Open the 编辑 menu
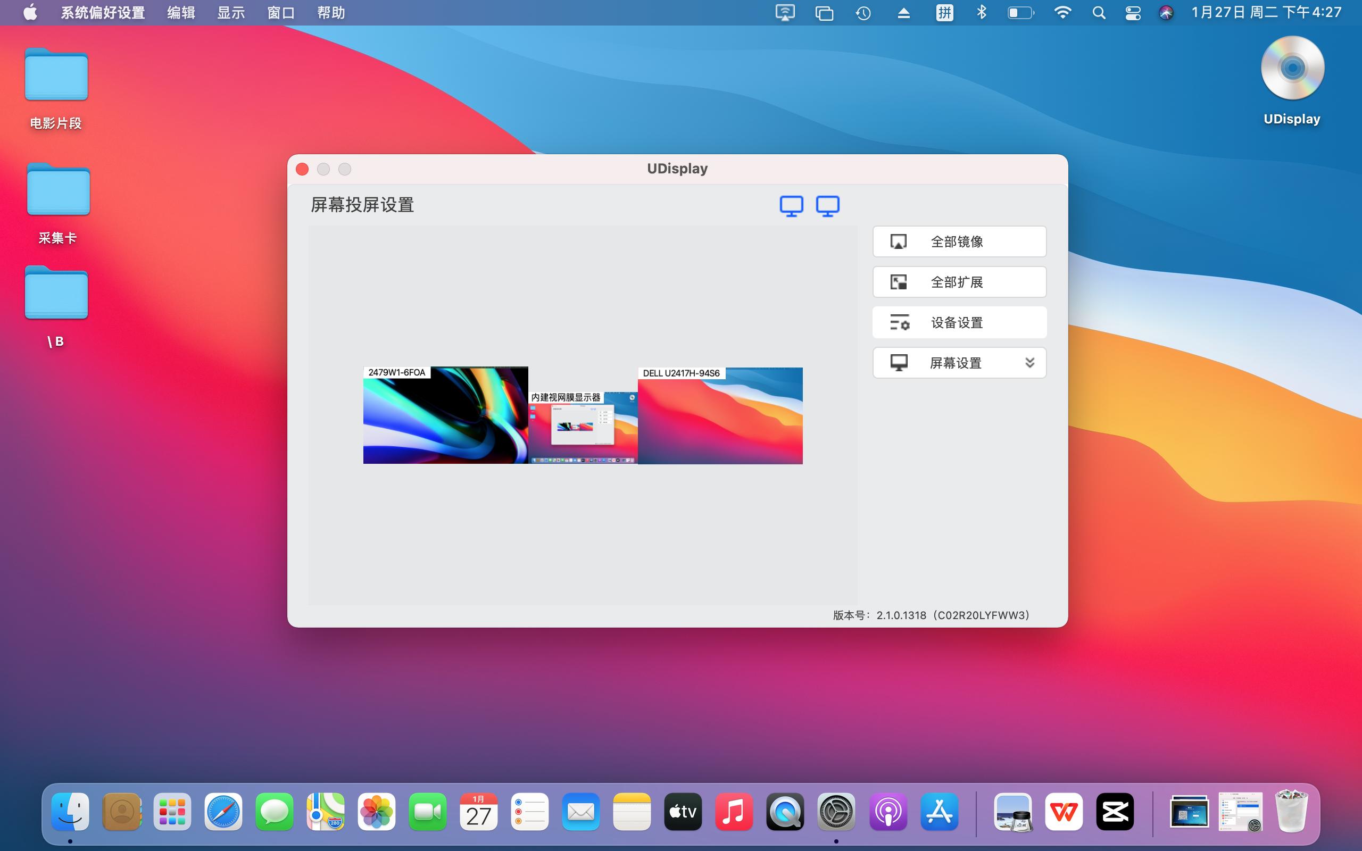 181,12
